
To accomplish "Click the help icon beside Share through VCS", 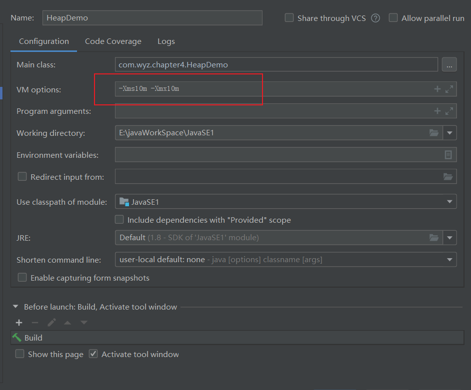I will [375, 18].
